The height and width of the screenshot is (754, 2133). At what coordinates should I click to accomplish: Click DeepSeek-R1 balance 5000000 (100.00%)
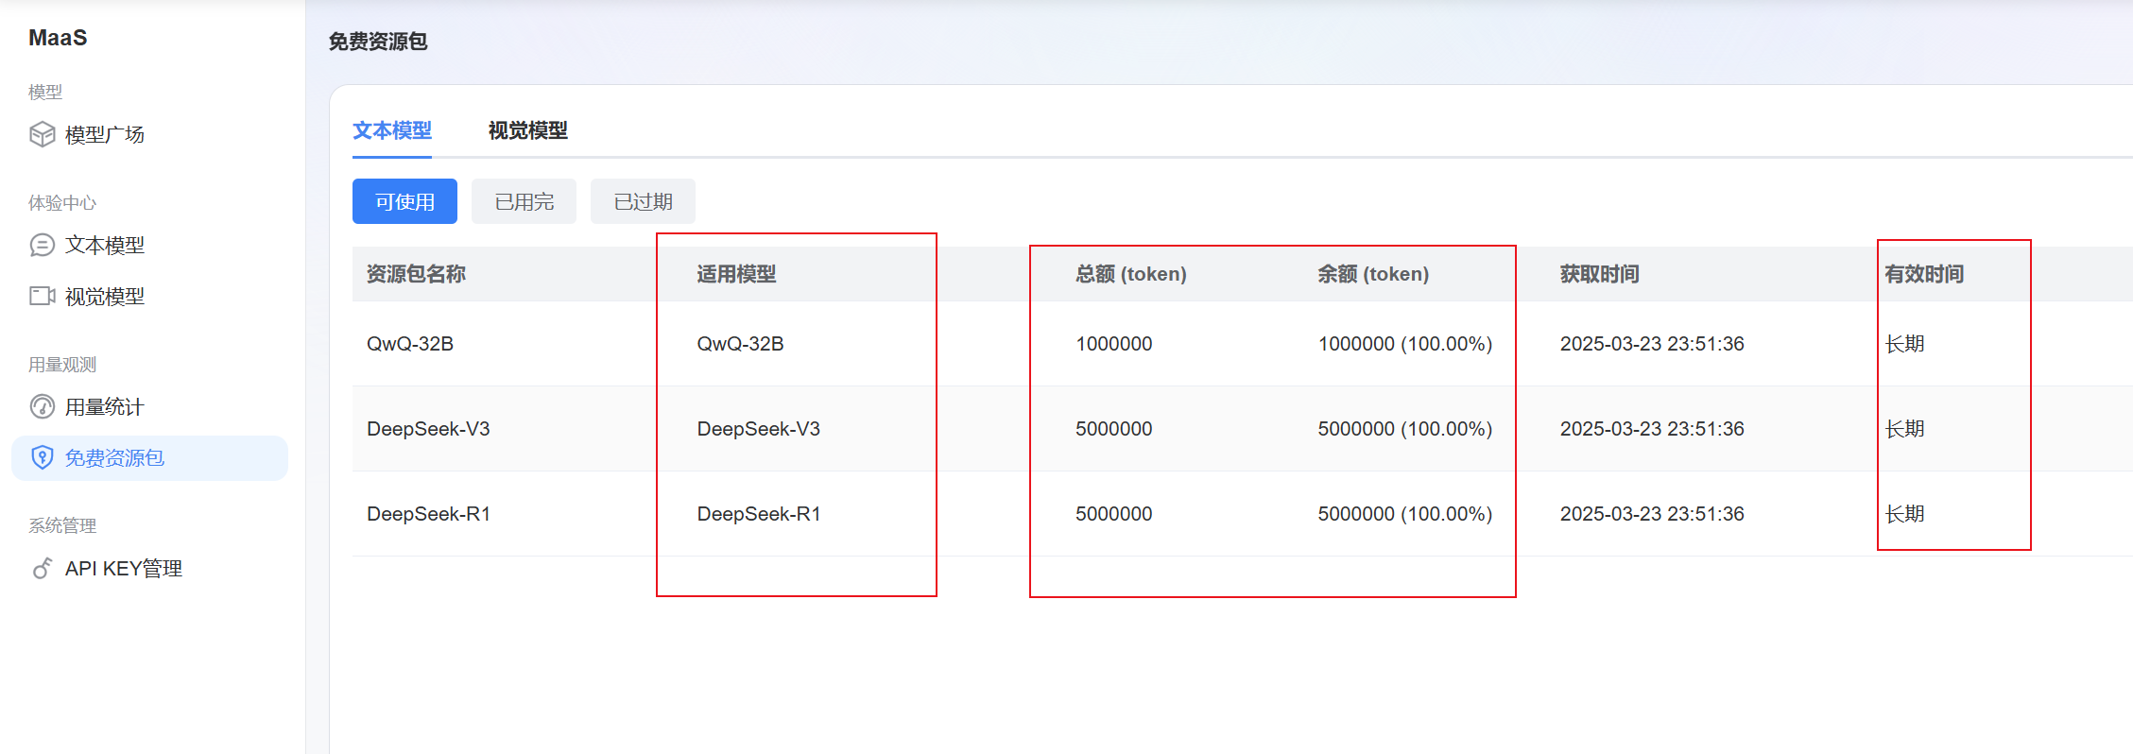pyautogui.click(x=1405, y=514)
